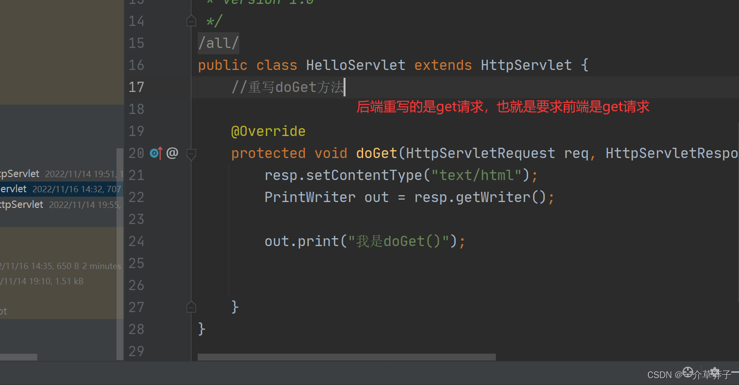The width and height of the screenshot is (739, 385).
Task: Click the HelloServlet class name on line 16
Action: [356, 65]
